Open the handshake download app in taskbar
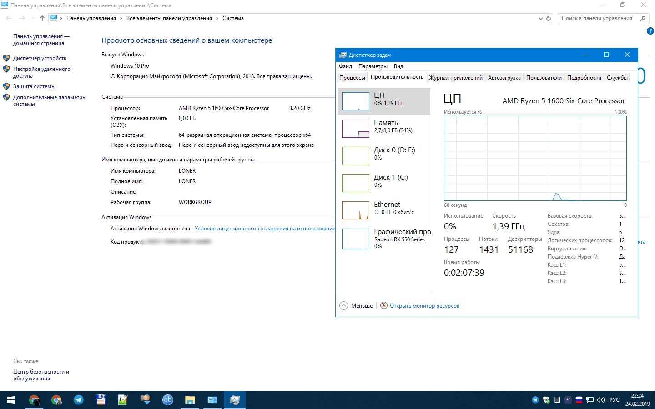 pos(145,400)
